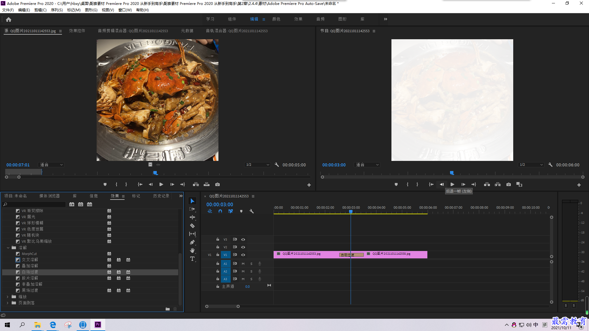Screen dimensions: 589x331
Task: Click Overwrite button in Source monitor
Action: pyautogui.click(x=206, y=185)
